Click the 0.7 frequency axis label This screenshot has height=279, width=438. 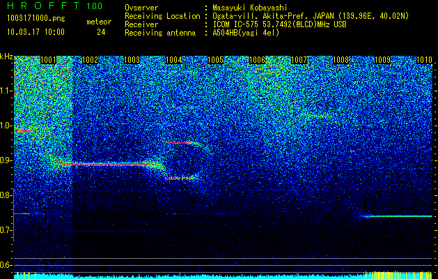tap(6, 230)
